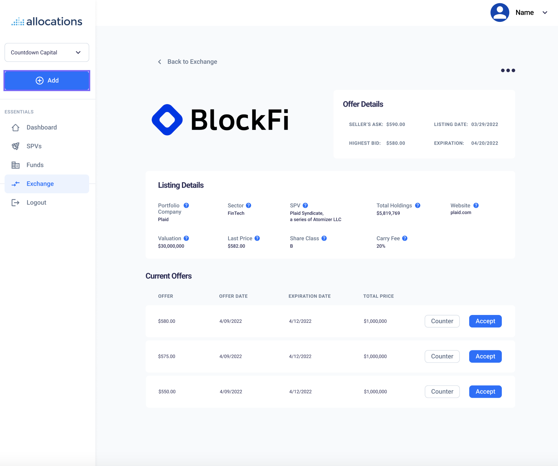
Task: Expand the Name account dropdown
Action: [x=545, y=13]
